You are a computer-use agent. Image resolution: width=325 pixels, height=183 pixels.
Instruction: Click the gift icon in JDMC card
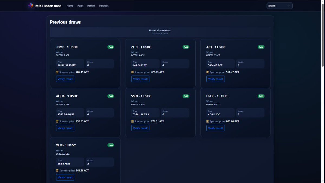57,72
